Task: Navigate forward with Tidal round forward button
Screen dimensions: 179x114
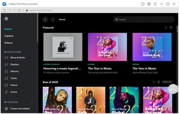Action: coord(53,20)
